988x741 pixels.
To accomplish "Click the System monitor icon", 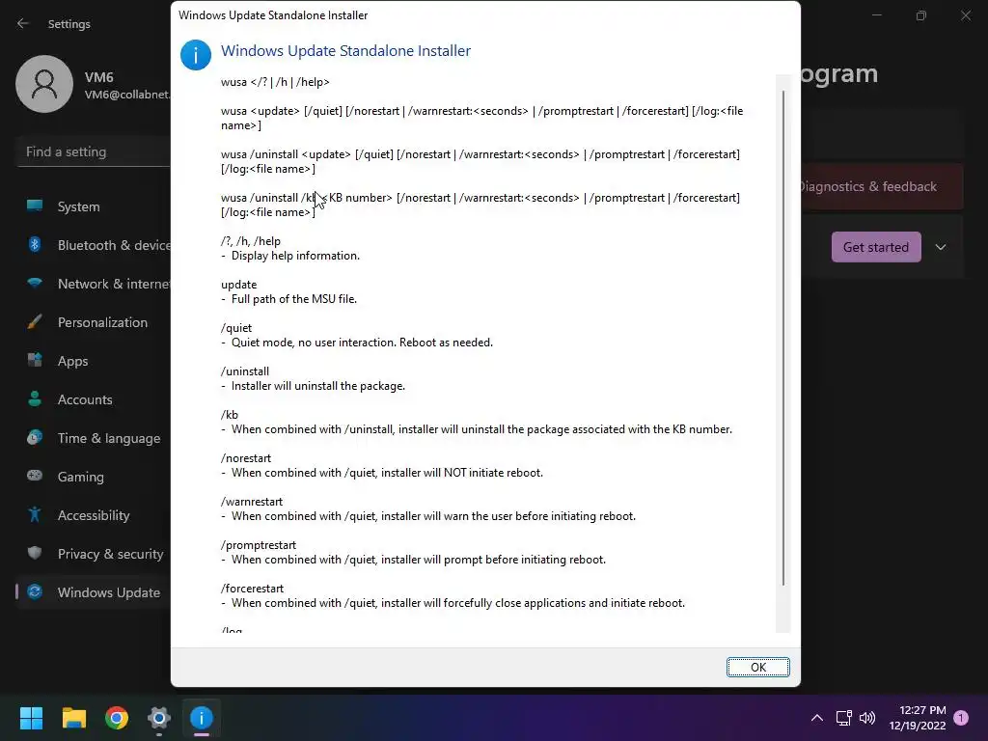I will click(35, 206).
